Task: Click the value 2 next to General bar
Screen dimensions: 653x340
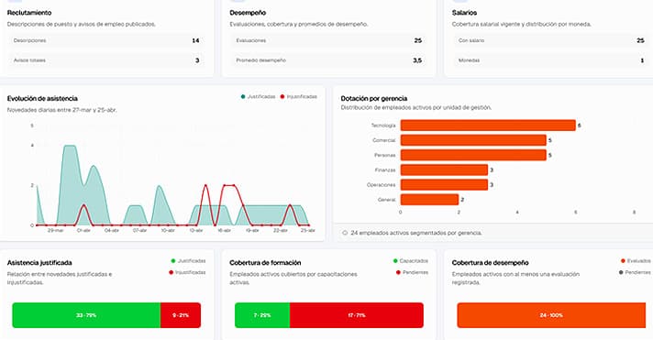Action: point(462,200)
